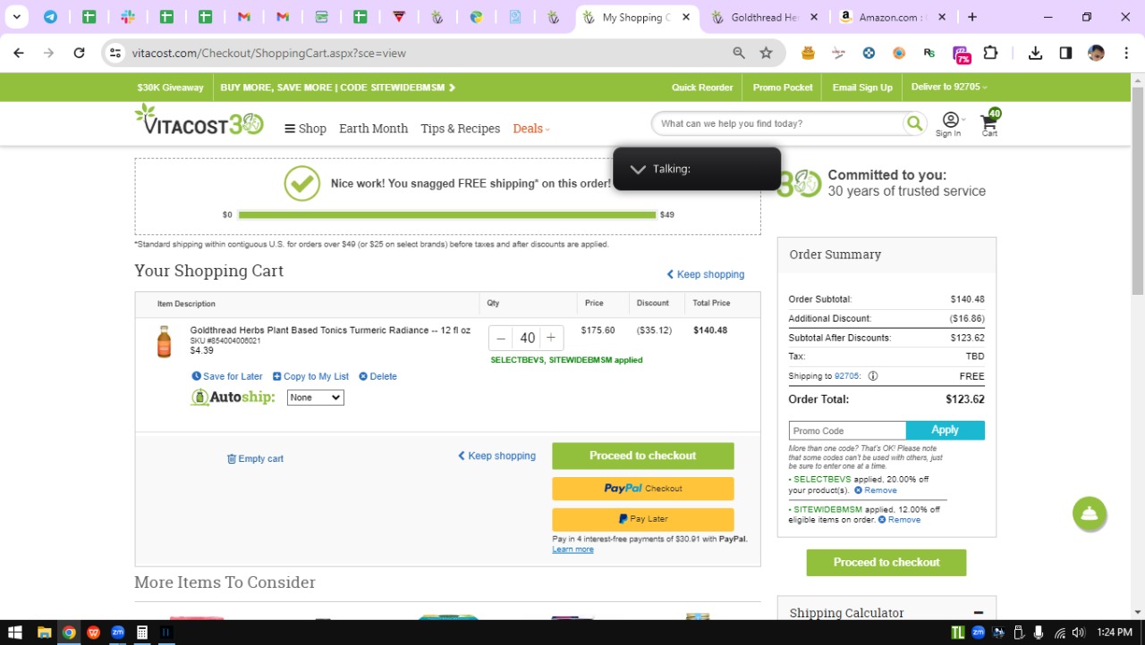
Task: Pay with the PayPal Checkout button
Action: (643, 489)
